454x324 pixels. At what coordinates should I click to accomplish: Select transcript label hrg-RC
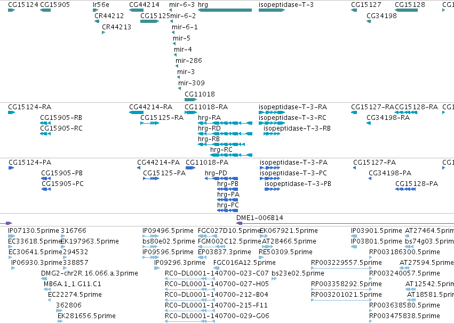(221, 150)
